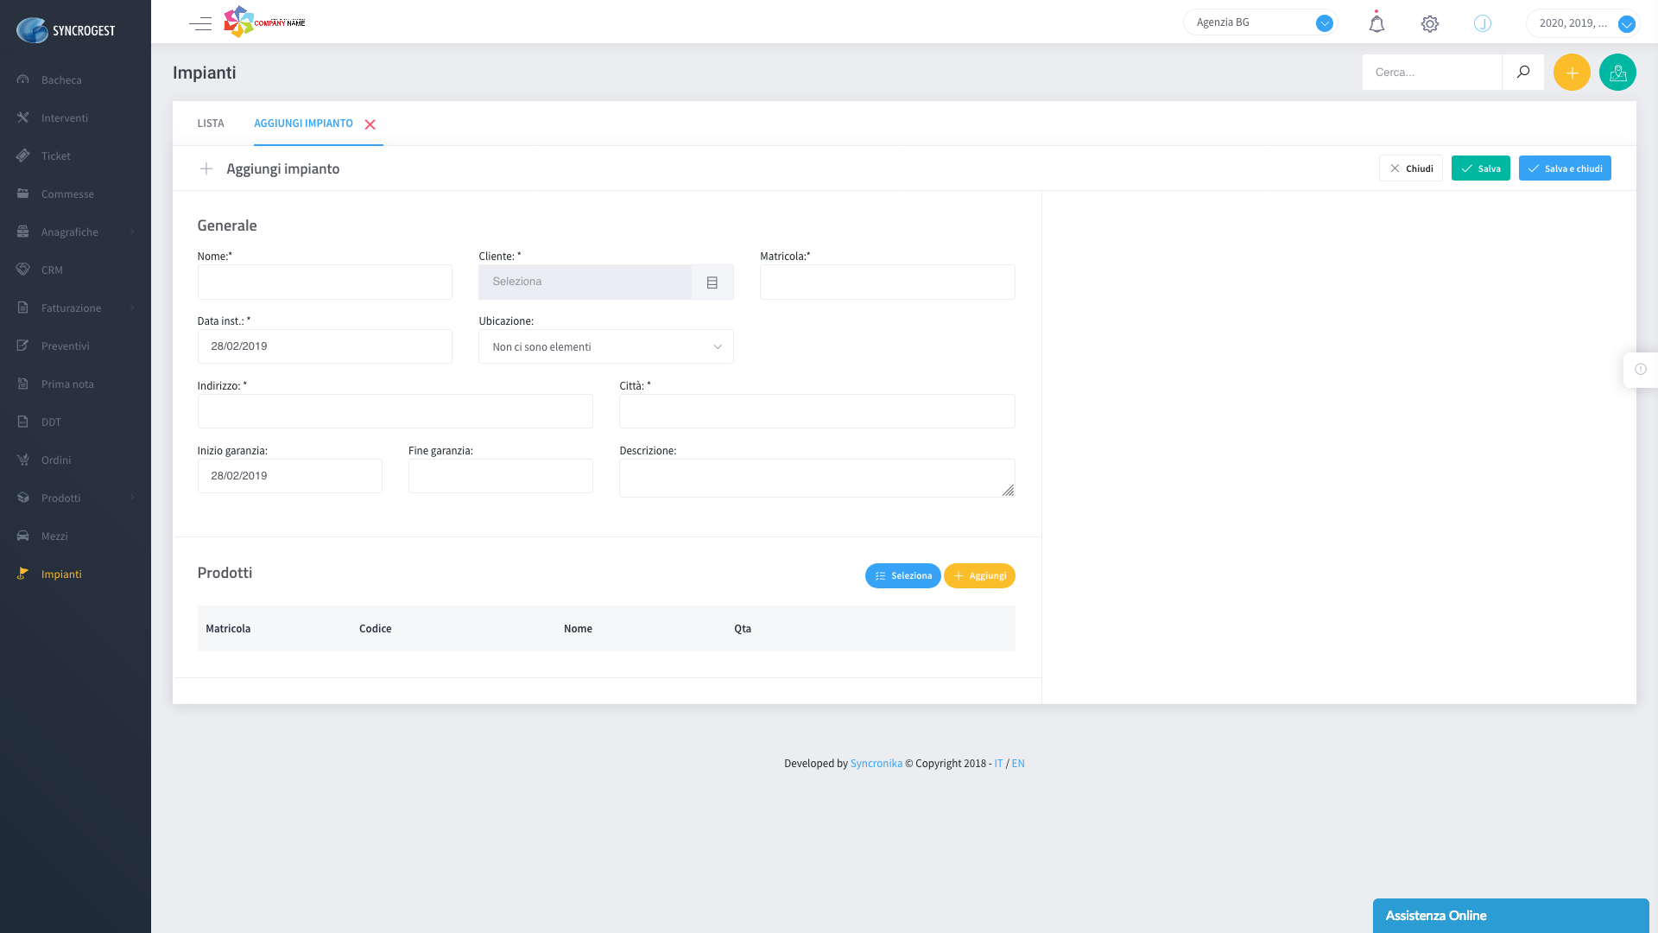Screen dimensions: 1658x933
Task: Click the Chiudi button
Action: [1411, 168]
